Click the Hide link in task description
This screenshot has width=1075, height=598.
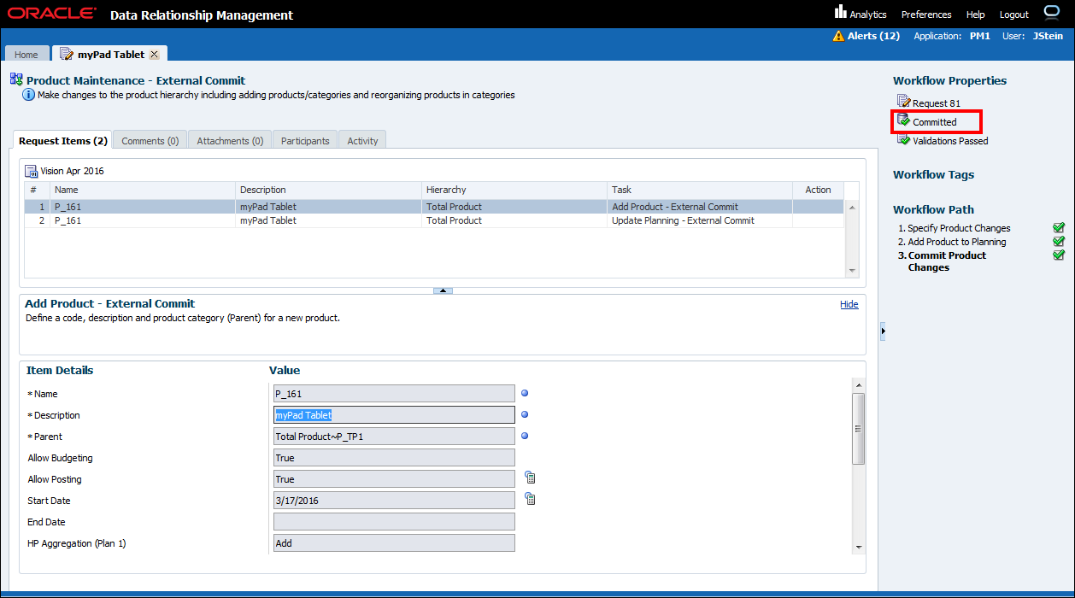click(x=849, y=304)
